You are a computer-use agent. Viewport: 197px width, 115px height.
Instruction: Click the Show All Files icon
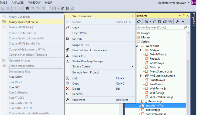click(x=170, y=22)
